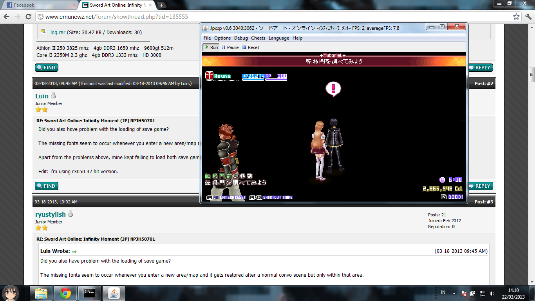Maximize the Jpcsp emulator window
The height and width of the screenshot is (301, 535).
pos(442,27)
